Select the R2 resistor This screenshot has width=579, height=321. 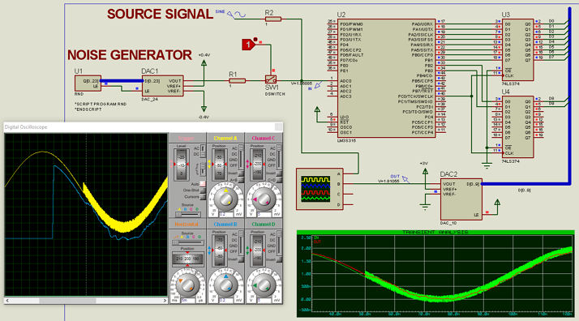click(x=273, y=19)
